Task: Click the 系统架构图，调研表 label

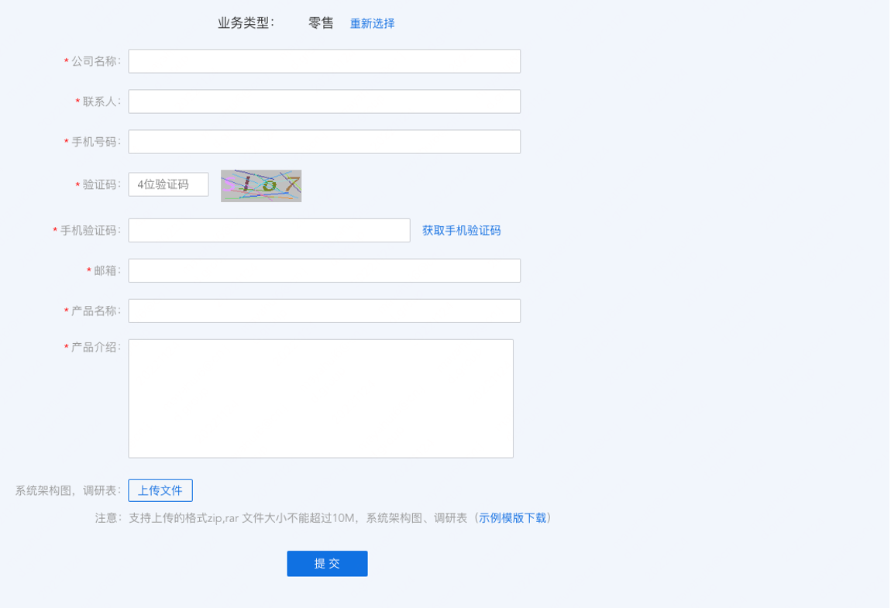Action: (67, 490)
